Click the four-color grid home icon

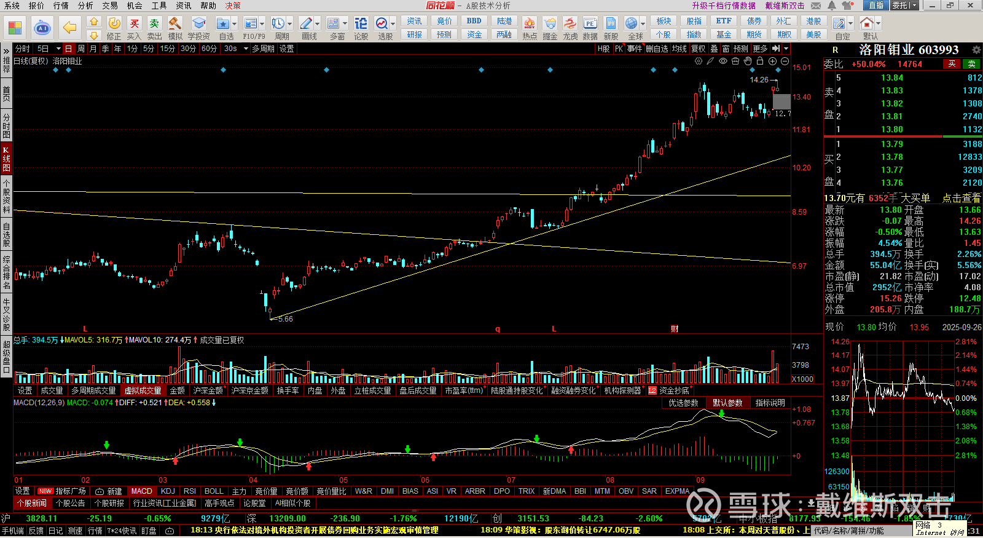[x=15, y=28]
